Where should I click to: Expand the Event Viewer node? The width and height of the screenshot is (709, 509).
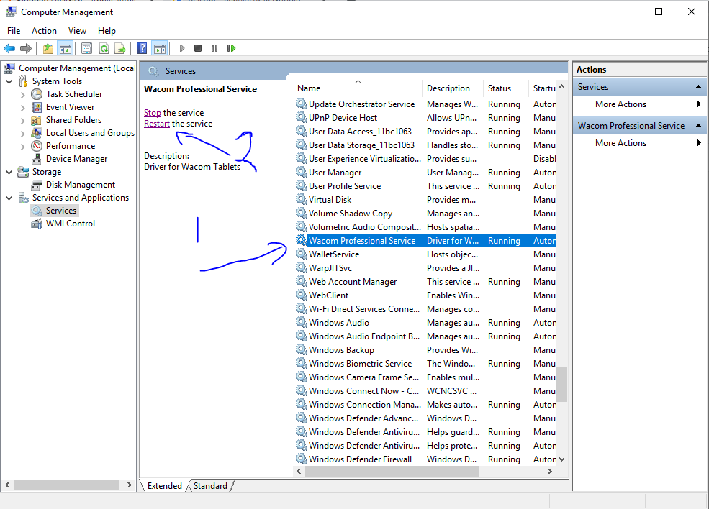[22, 108]
